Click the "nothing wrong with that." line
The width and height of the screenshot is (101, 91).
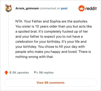point(35,57)
